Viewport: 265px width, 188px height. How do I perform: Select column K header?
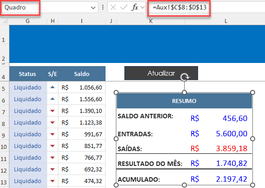coord(151,21)
